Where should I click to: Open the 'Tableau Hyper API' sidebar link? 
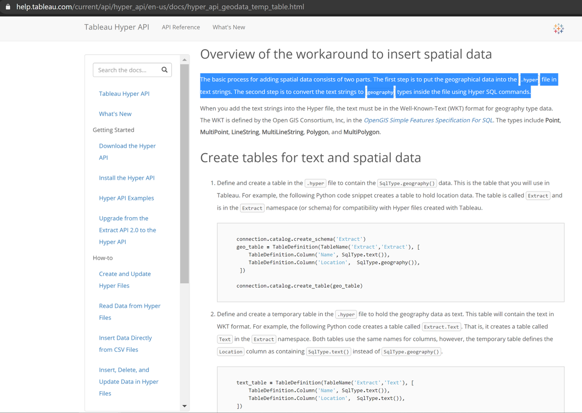[x=124, y=94]
